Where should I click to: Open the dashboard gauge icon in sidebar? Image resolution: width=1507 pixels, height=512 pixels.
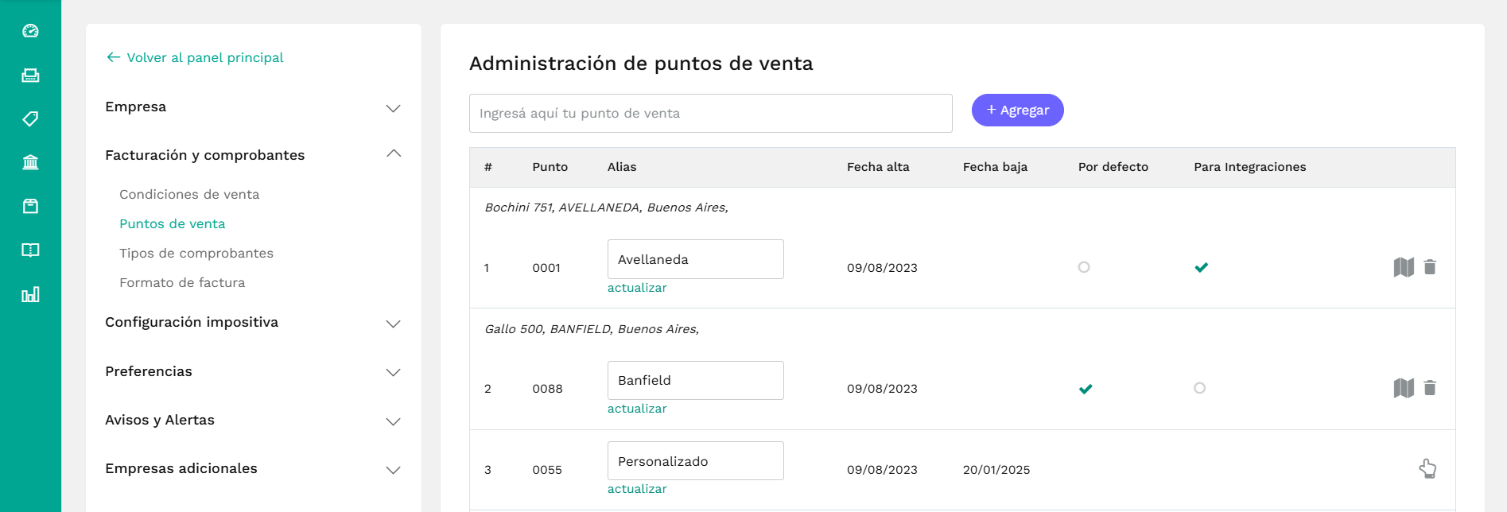click(30, 31)
